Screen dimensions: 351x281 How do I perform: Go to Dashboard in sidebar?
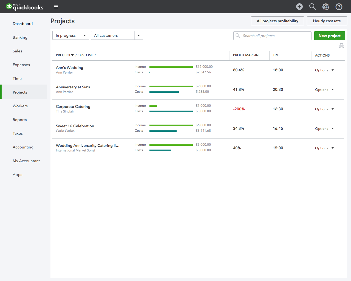[x=22, y=24]
